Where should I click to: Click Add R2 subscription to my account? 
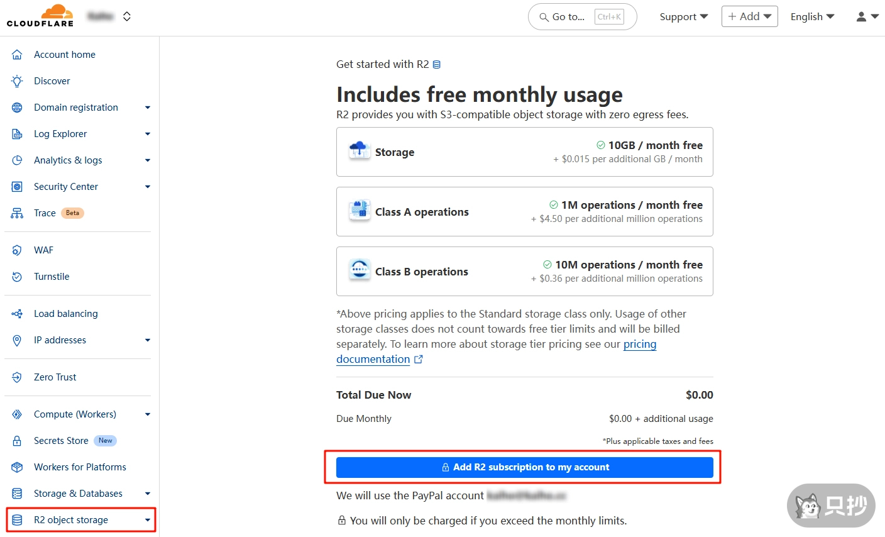pyautogui.click(x=524, y=467)
